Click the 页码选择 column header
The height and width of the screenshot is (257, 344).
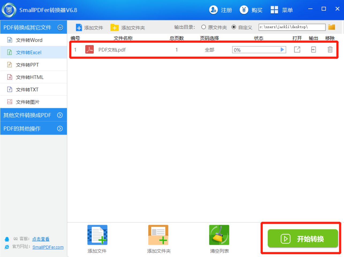209,38
